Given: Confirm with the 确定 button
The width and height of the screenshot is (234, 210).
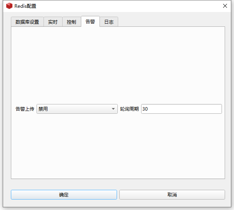Looking at the screenshot, I should click(64, 194).
